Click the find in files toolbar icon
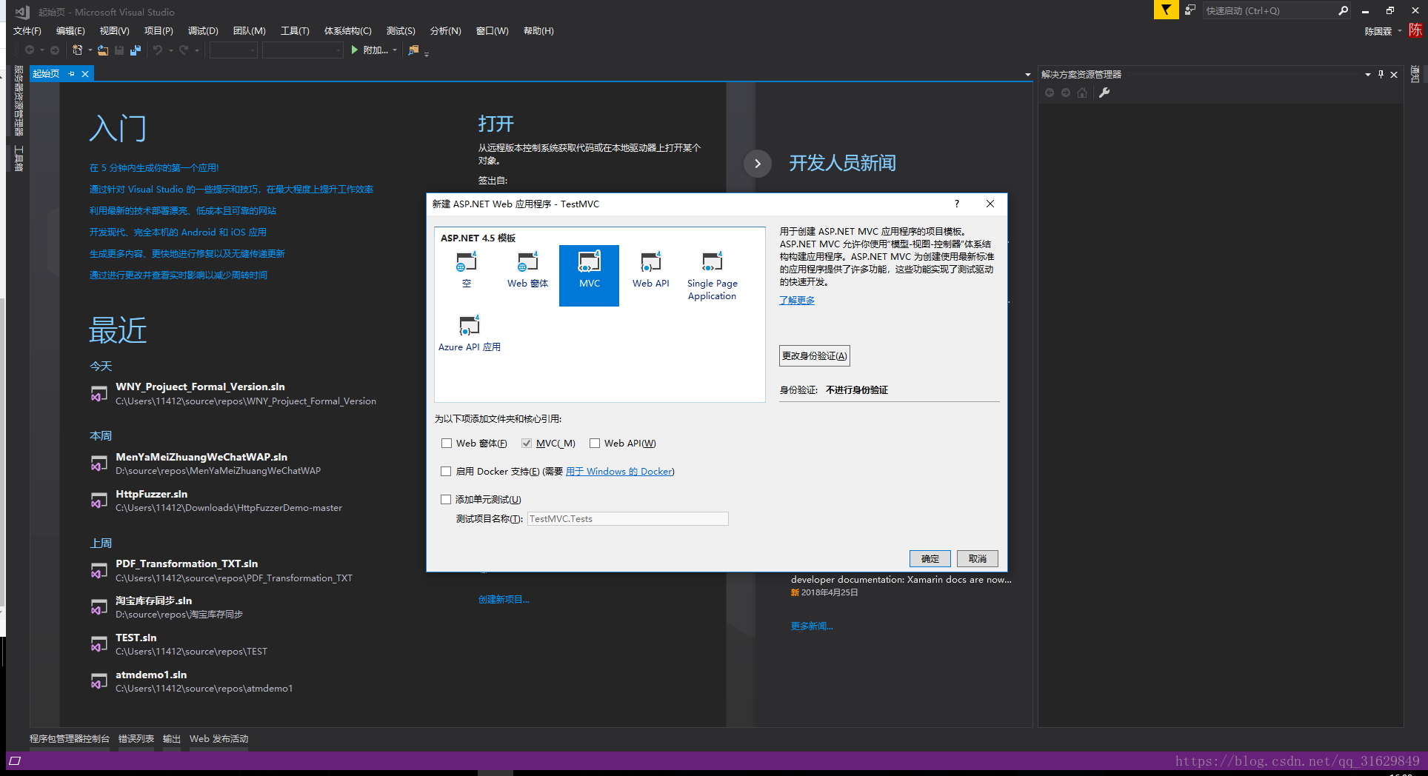Screen dimensions: 1428x776 pos(413,50)
